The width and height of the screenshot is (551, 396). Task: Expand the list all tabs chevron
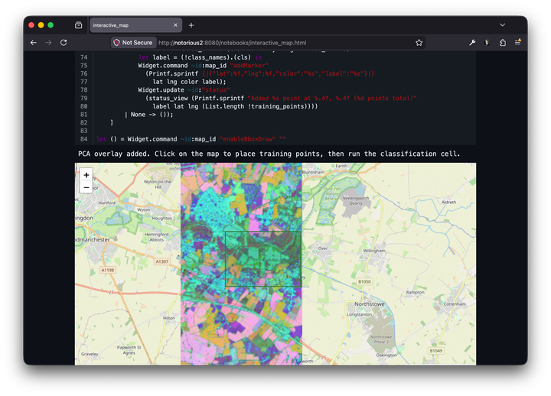coord(502,25)
